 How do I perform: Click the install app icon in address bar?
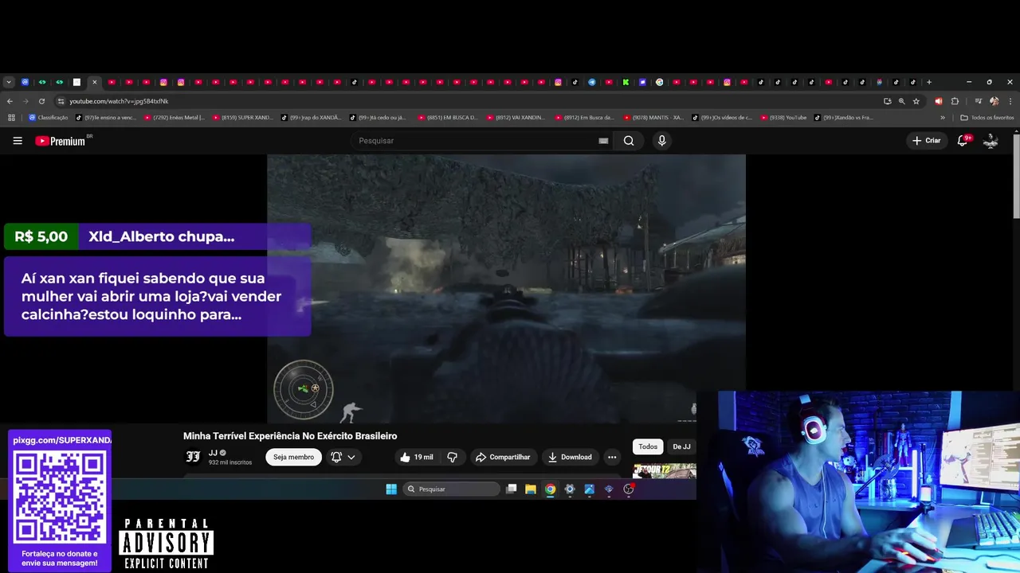click(x=887, y=101)
